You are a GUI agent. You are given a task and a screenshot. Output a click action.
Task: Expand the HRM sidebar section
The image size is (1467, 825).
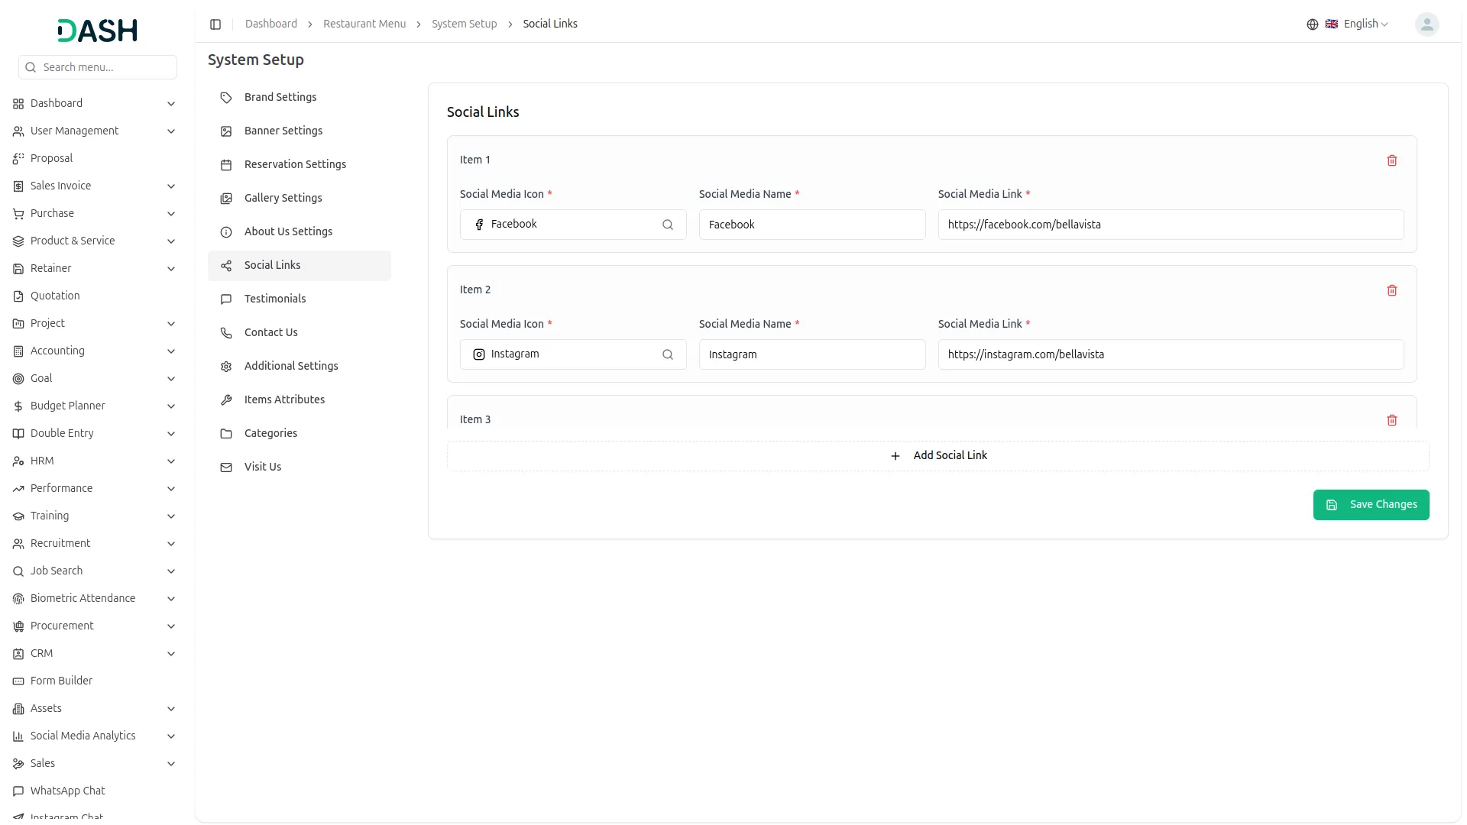click(x=171, y=461)
